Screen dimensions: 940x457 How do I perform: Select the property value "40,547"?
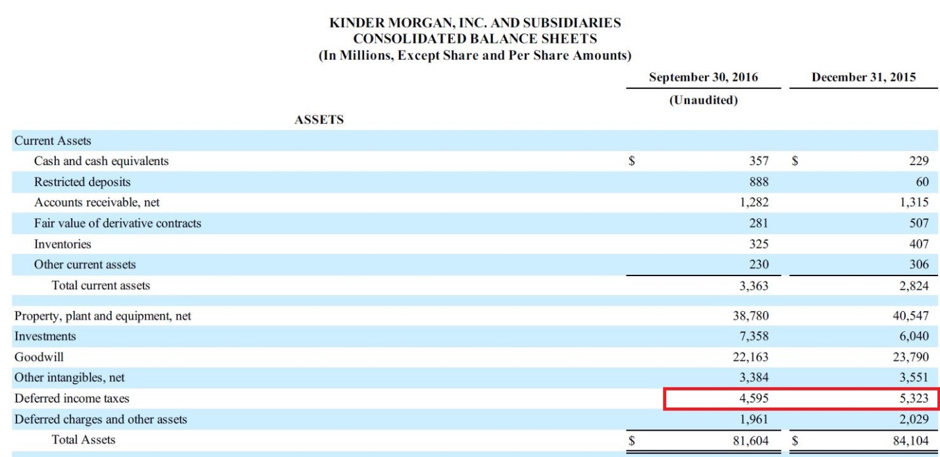pyautogui.click(x=912, y=316)
